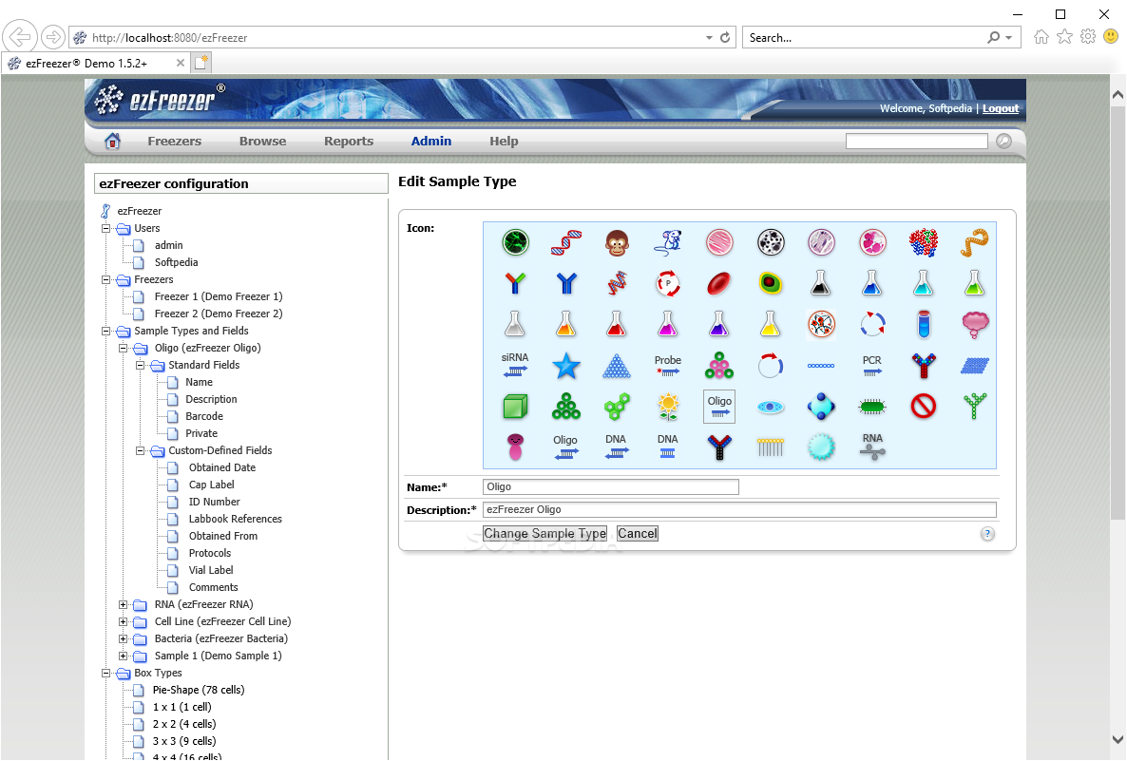Choose the red prohibited sign icon

[924, 407]
